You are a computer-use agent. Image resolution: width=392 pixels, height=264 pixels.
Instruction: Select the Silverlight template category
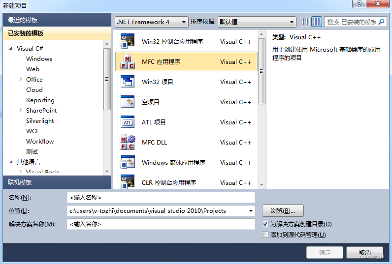[40, 121]
